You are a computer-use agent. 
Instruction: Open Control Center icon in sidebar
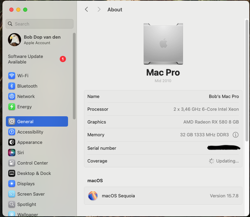[12, 163]
